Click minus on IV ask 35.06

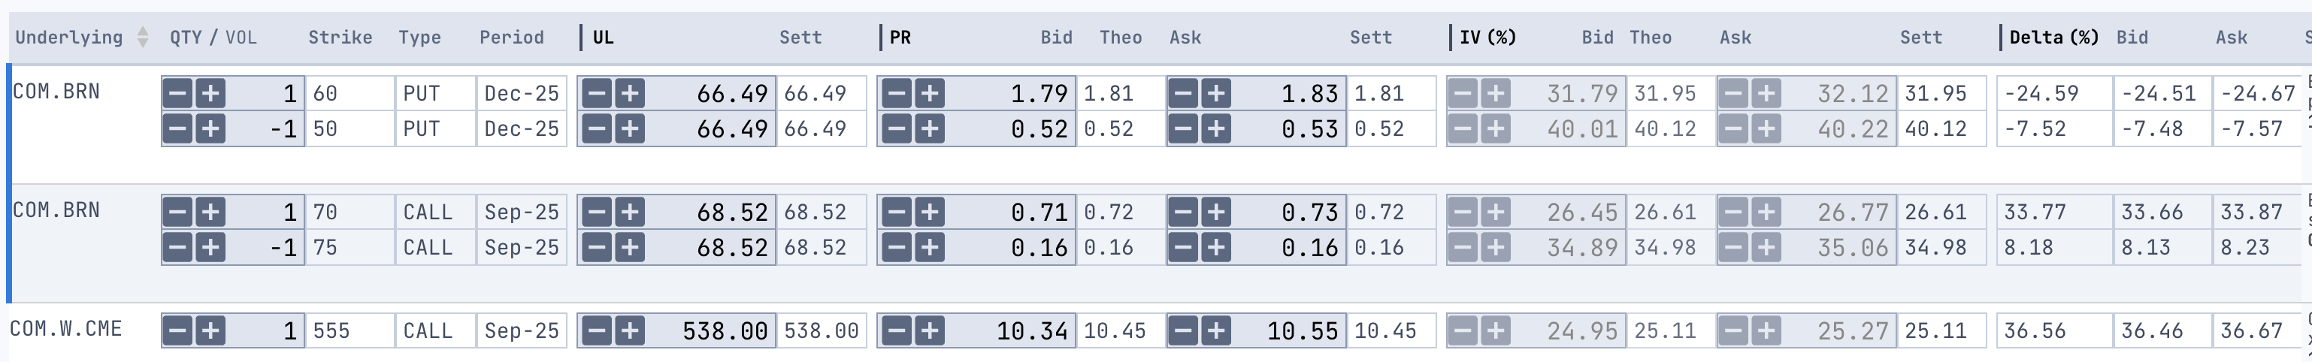click(x=1733, y=247)
